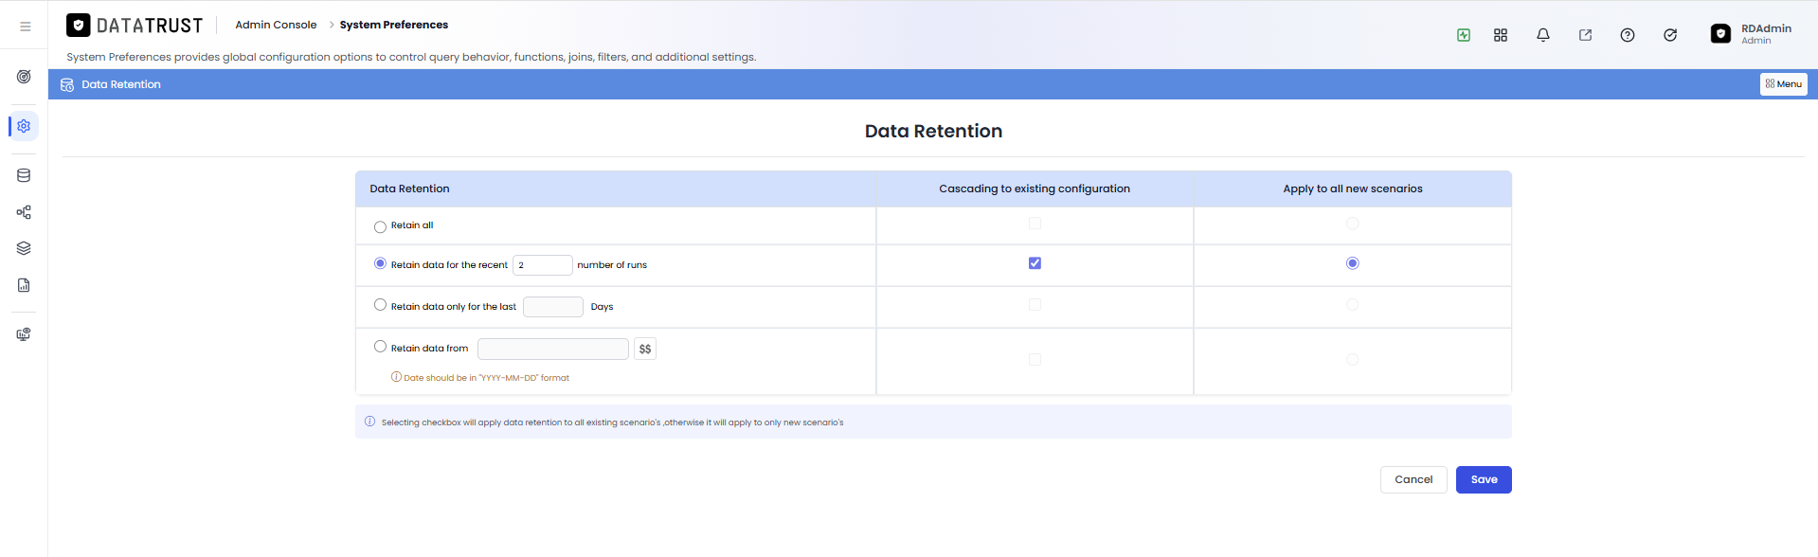1818x557 pixels.
Task: Click Admin Console breadcrumb
Action: 276,25
